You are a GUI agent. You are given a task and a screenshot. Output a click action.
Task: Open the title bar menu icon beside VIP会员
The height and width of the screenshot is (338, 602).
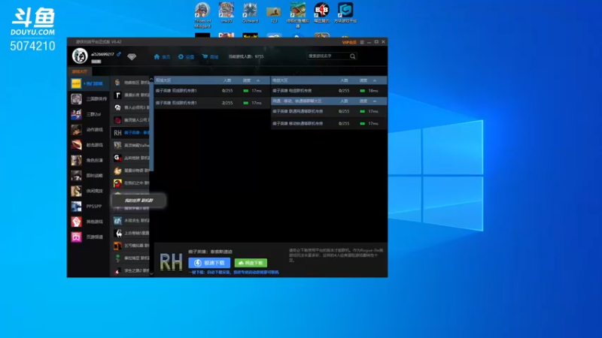click(x=362, y=42)
